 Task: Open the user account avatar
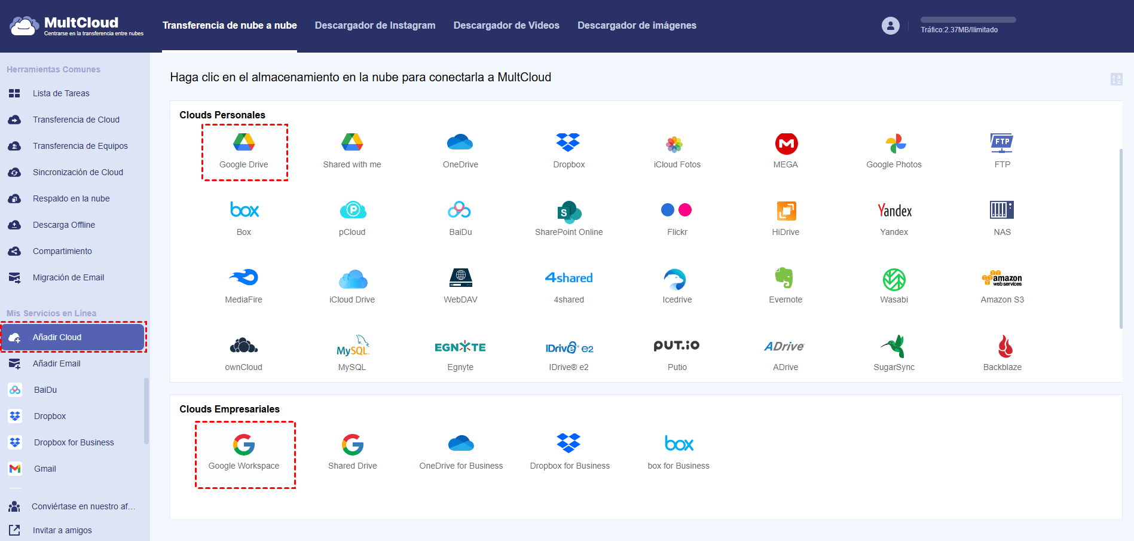pos(890,26)
